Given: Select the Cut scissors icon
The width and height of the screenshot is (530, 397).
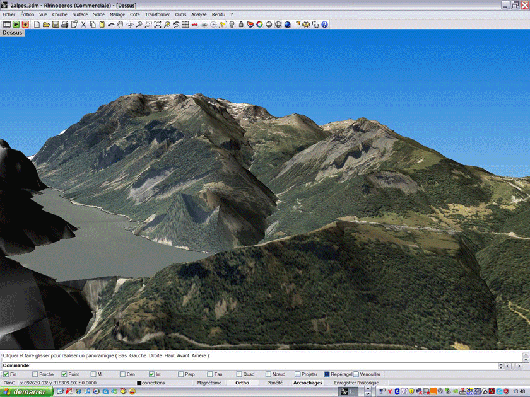Looking at the screenshot, I should 83,25.
